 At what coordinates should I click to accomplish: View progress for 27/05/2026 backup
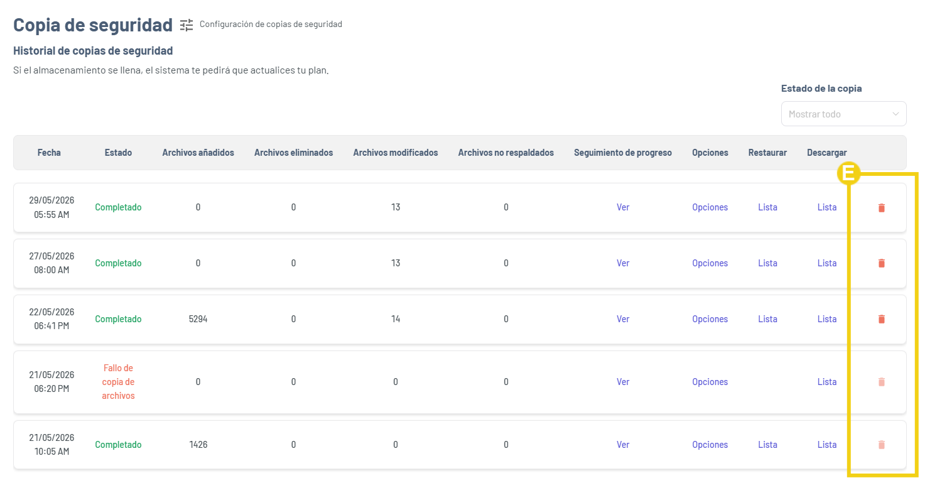[x=623, y=263]
